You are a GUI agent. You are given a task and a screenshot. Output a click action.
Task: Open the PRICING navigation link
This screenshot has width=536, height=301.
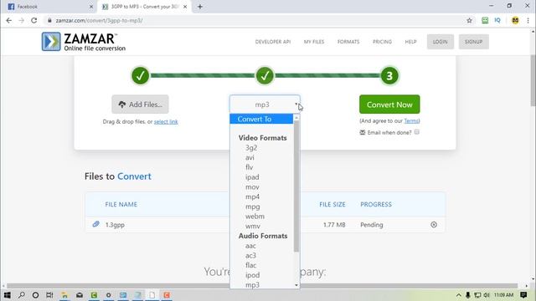[x=382, y=42]
